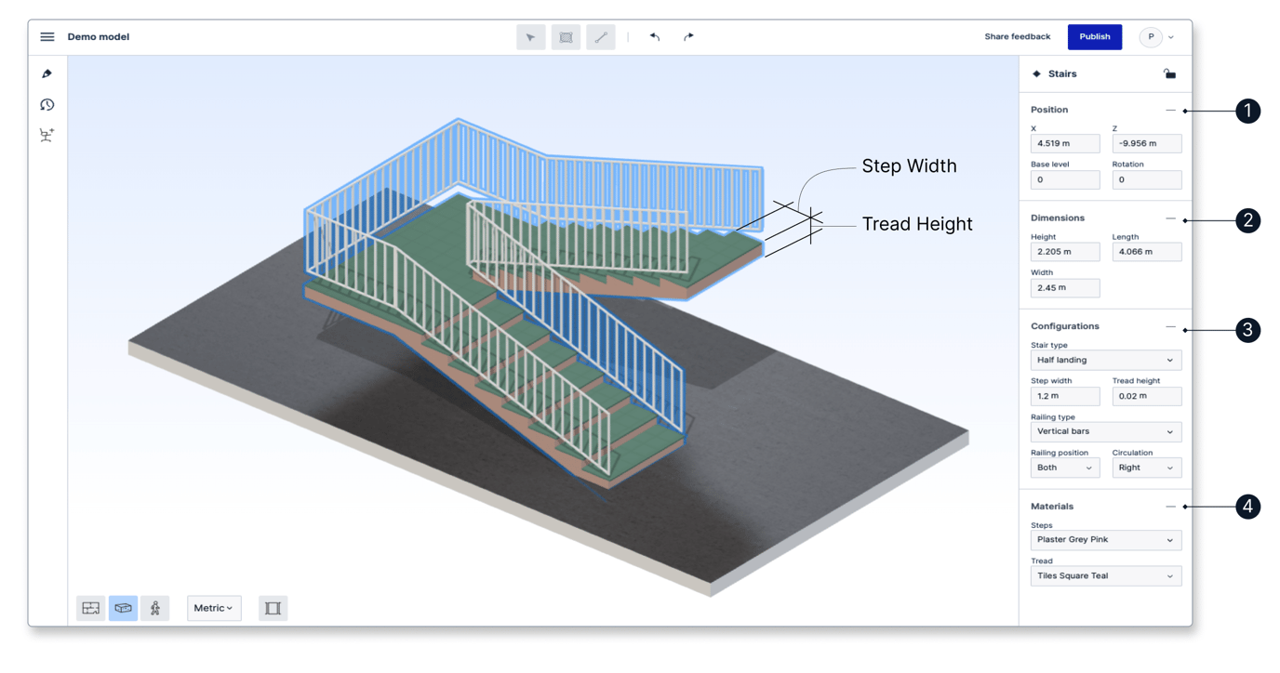Open the pen edit tool in sidebar

(47, 73)
